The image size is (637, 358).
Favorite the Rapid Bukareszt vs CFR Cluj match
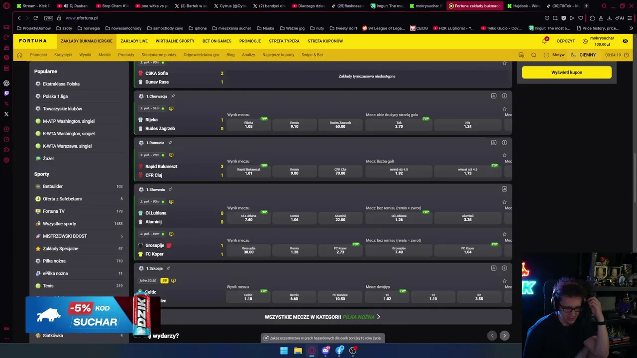504,155
